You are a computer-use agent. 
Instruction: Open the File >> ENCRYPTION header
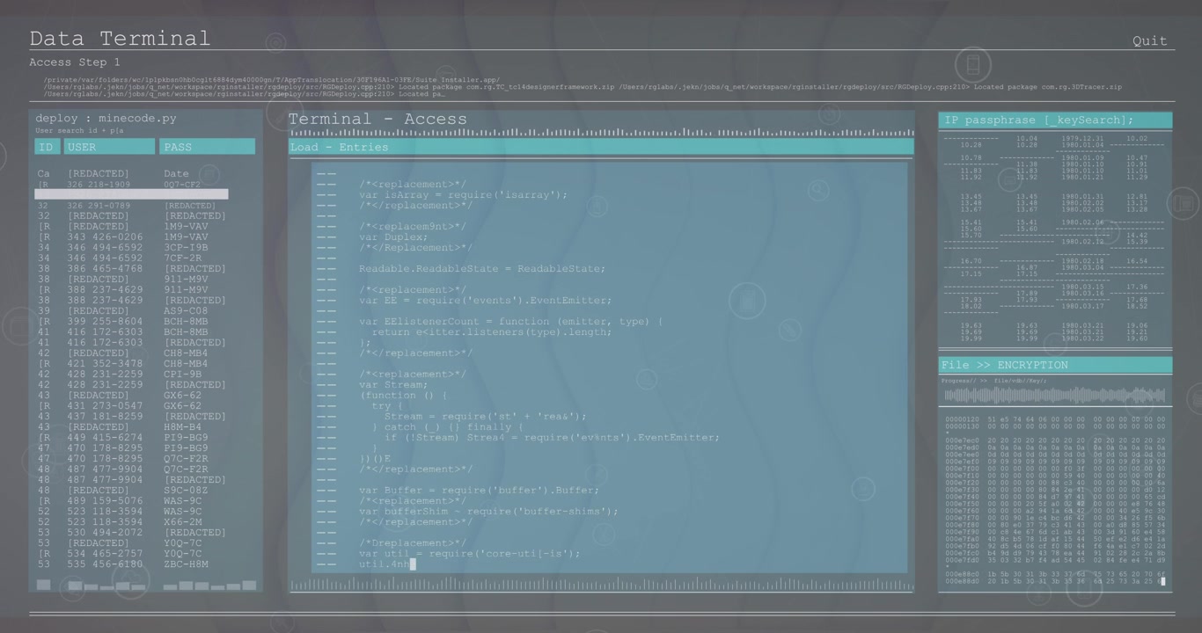coord(1055,365)
